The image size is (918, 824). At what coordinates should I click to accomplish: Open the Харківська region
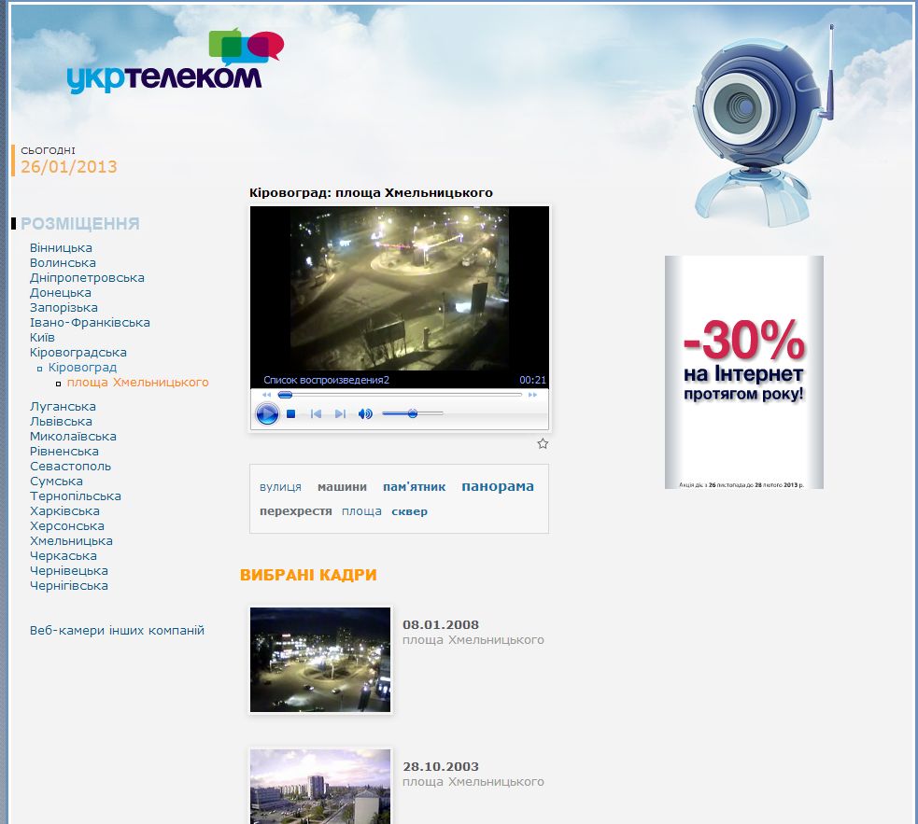(x=64, y=510)
